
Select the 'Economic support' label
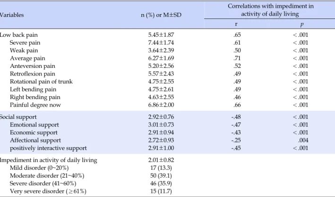[34, 132]
